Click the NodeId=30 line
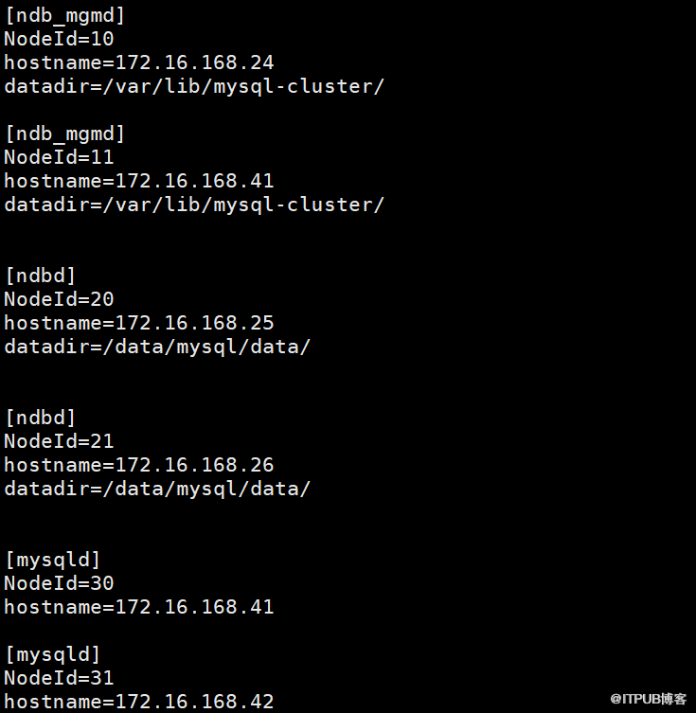Image resolution: width=696 pixels, height=713 pixels. coord(59,583)
